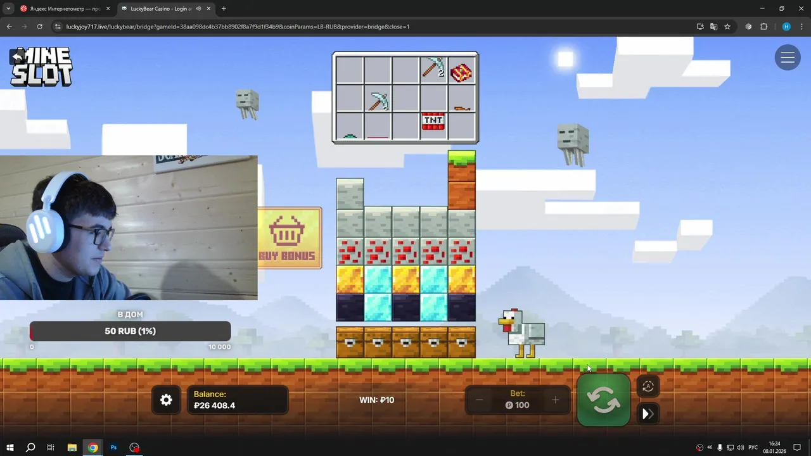
Task: Open game settings gear
Action: tap(166, 400)
